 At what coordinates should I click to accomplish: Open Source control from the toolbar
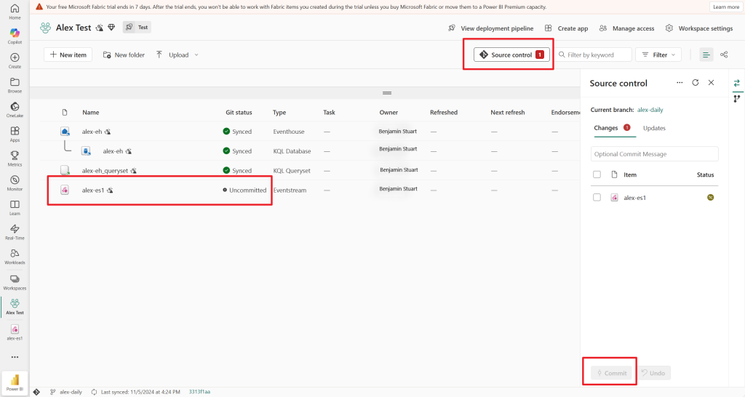(x=511, y=55)
